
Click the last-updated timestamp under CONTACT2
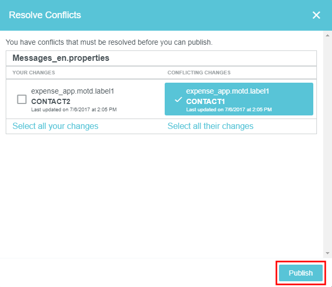pos(74,110)
